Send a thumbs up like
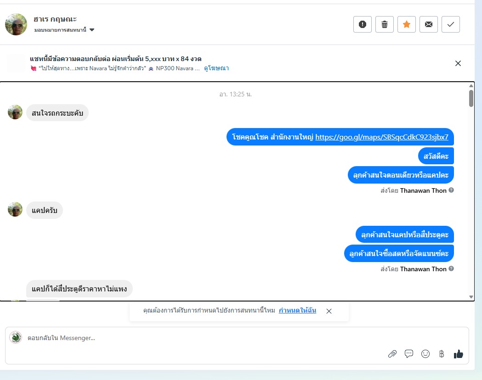The height and width of the screenshot is (380, 482). 458,354
